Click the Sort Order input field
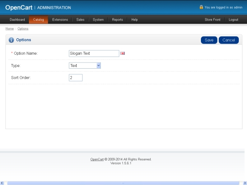This screenshot has height=185, width=247. (76, 78)
